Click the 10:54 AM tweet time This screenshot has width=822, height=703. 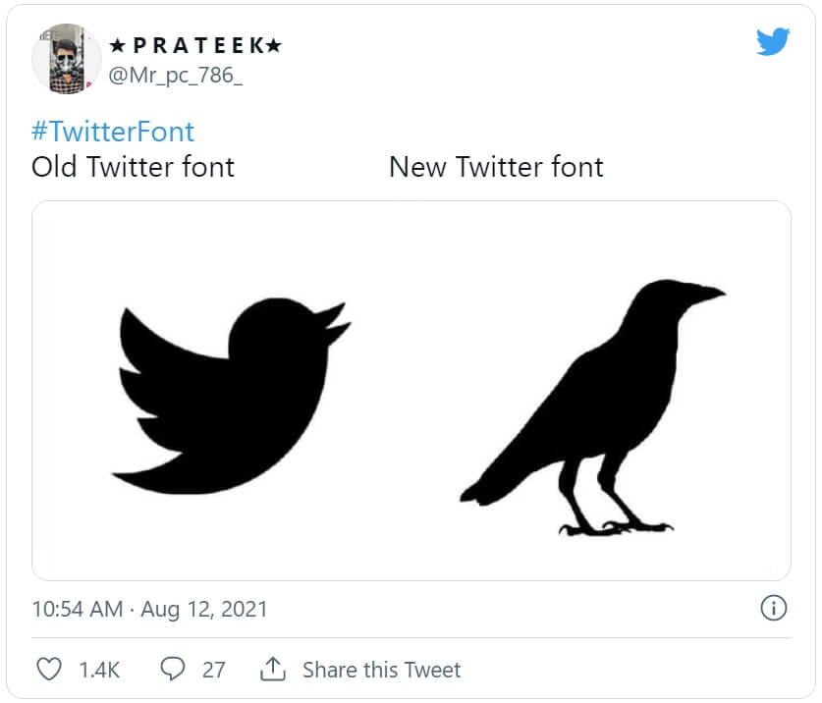click(x=77, y=609)
